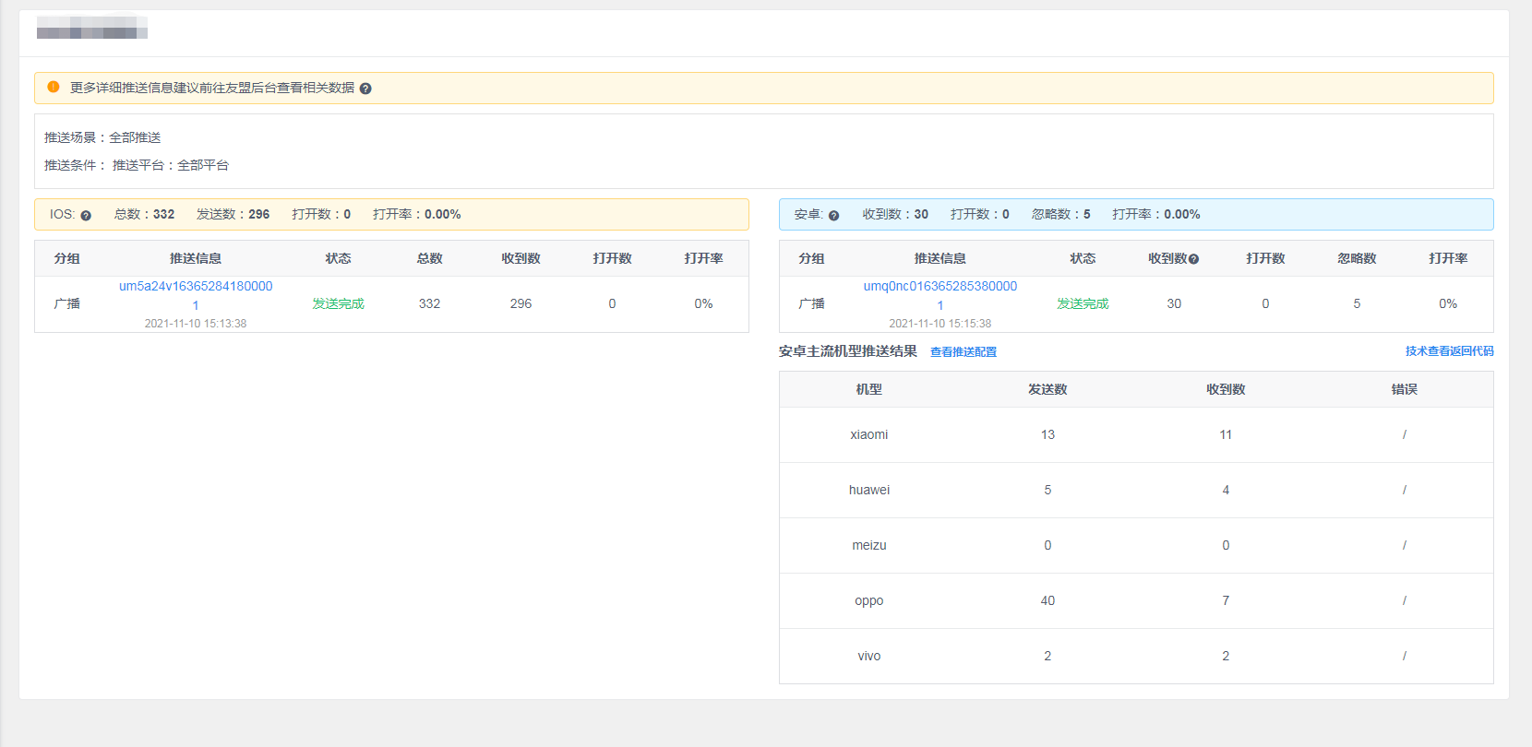Click xiaomi sent count 13
The height and width of the screenshot is (747, 1532).
(x=1047, y=434)
